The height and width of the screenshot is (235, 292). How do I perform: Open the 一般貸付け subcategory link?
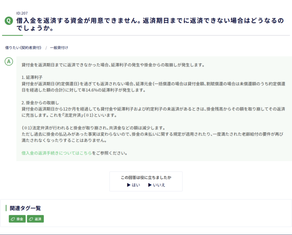pyautogui.click(x=59, y=48)
